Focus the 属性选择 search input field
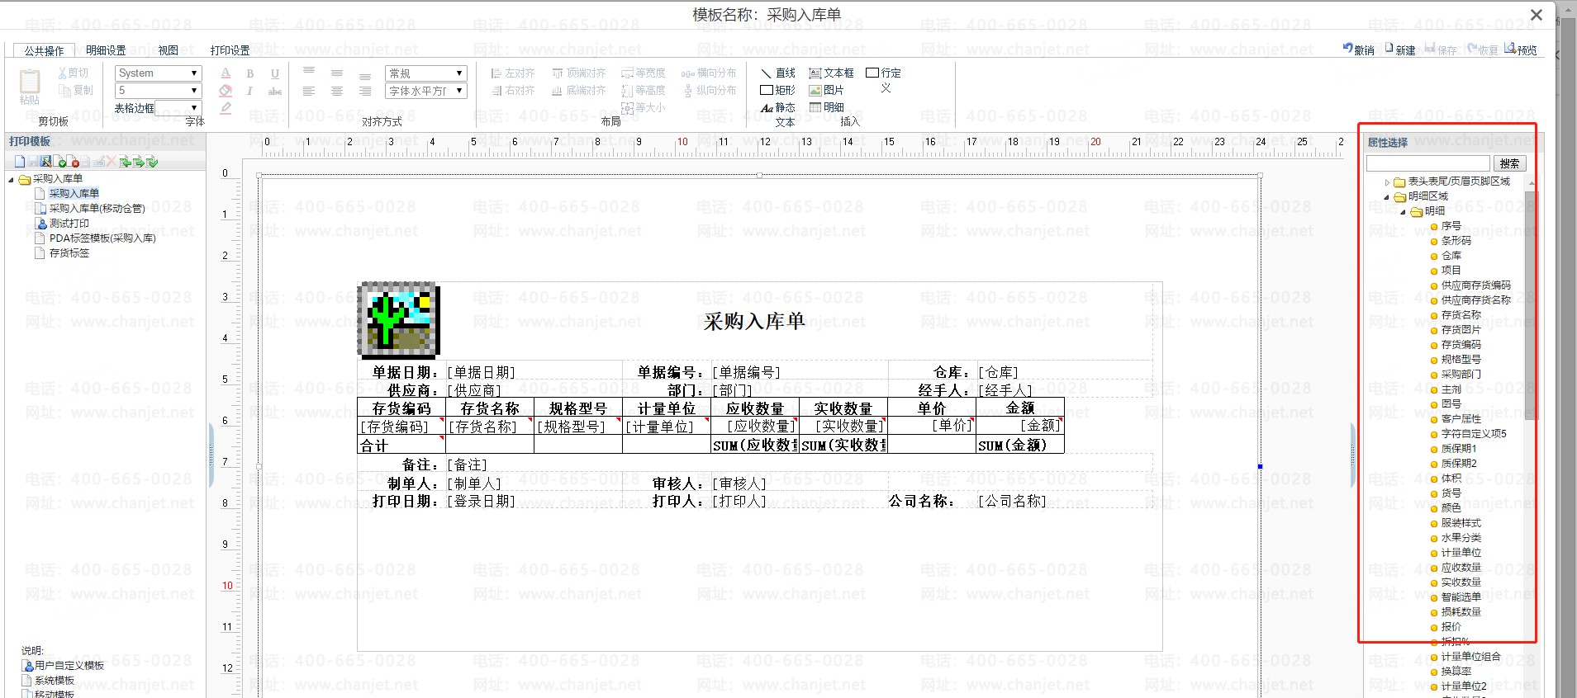Image resolution: width=1577 pixels, height=698 pixels. pos(1428,163)
